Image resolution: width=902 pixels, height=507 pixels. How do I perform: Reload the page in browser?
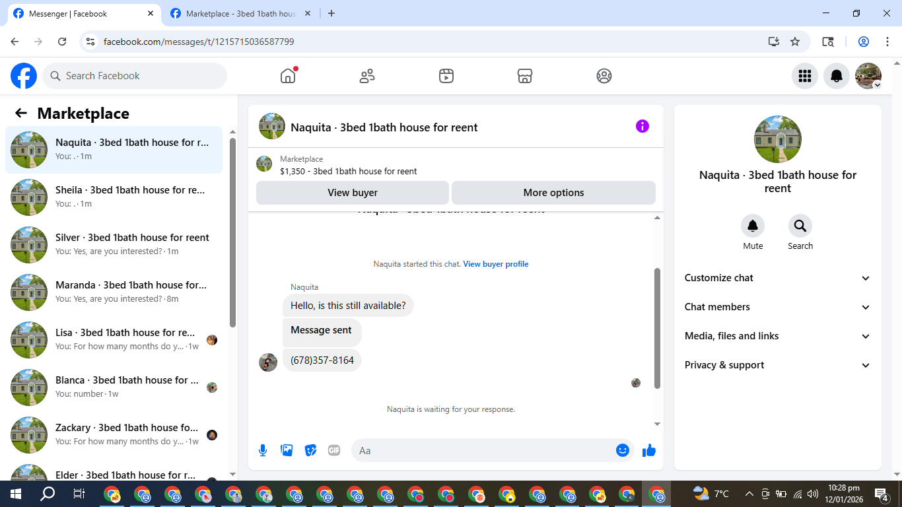[x=62, y=42]
